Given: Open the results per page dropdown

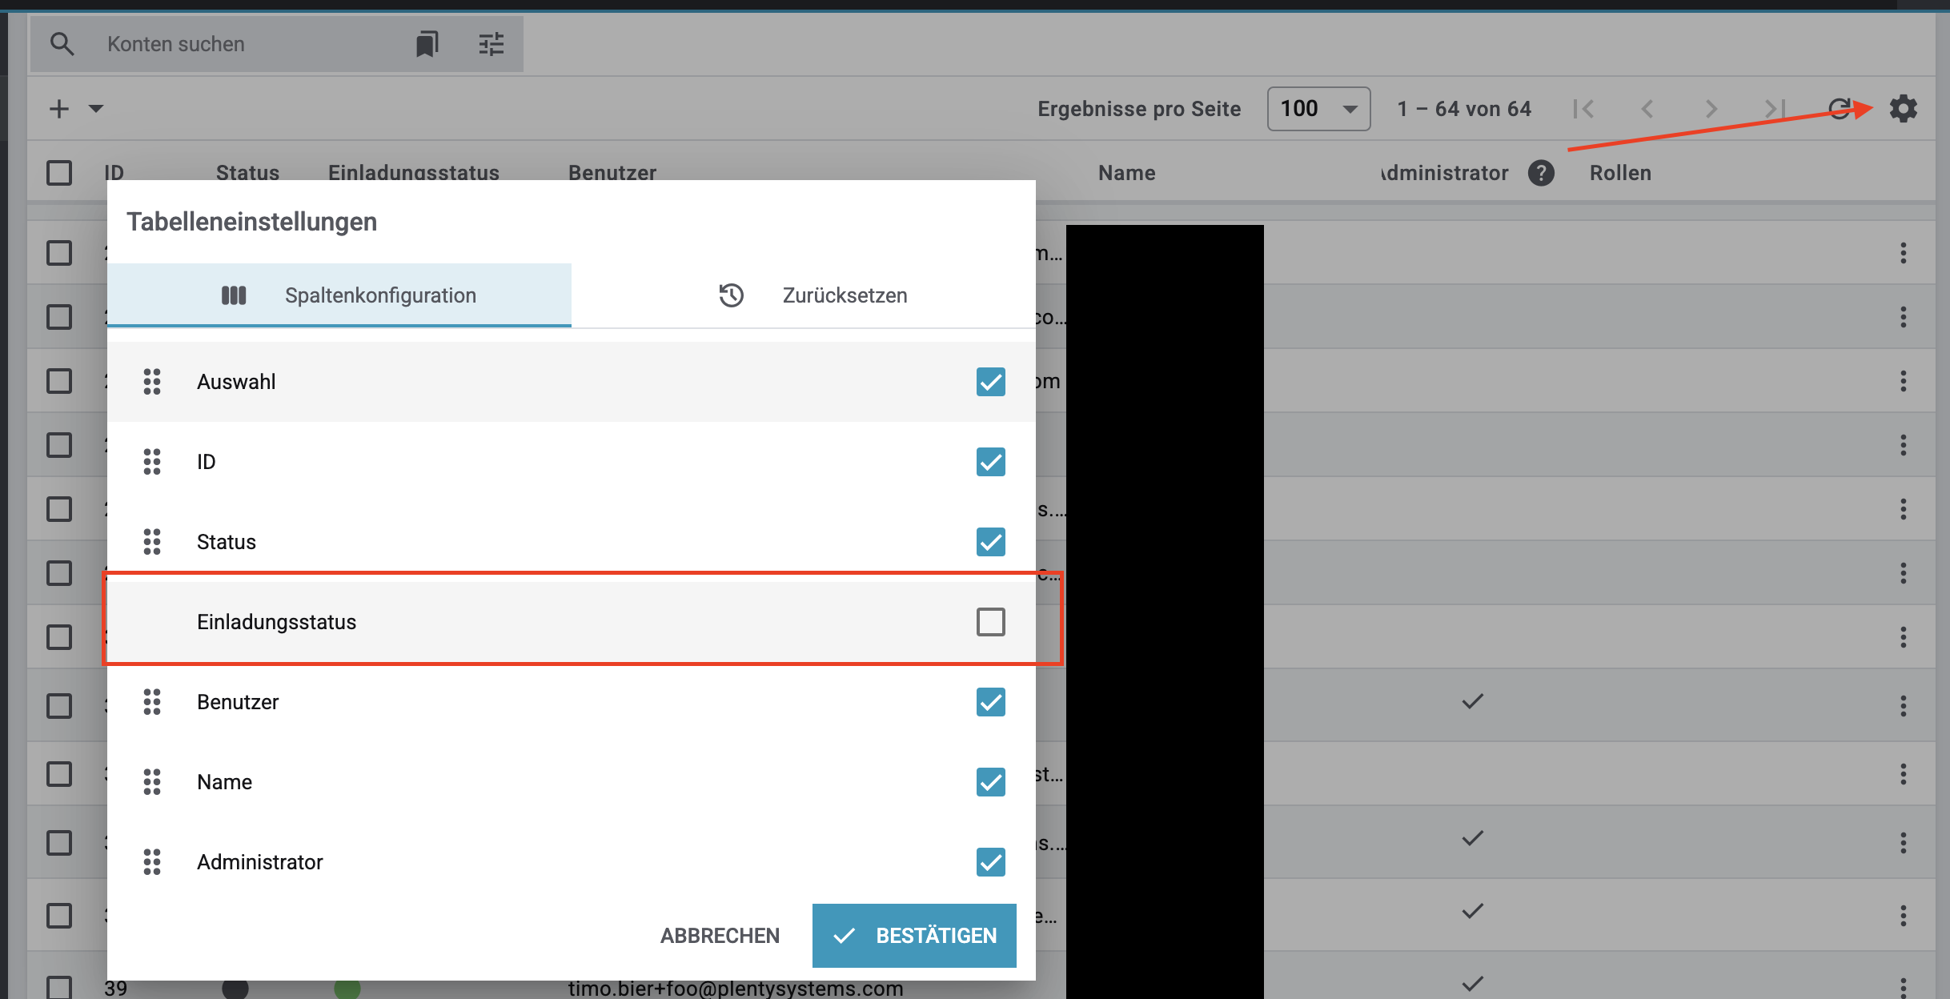Looking at the screenshot, I should 1318,109.
